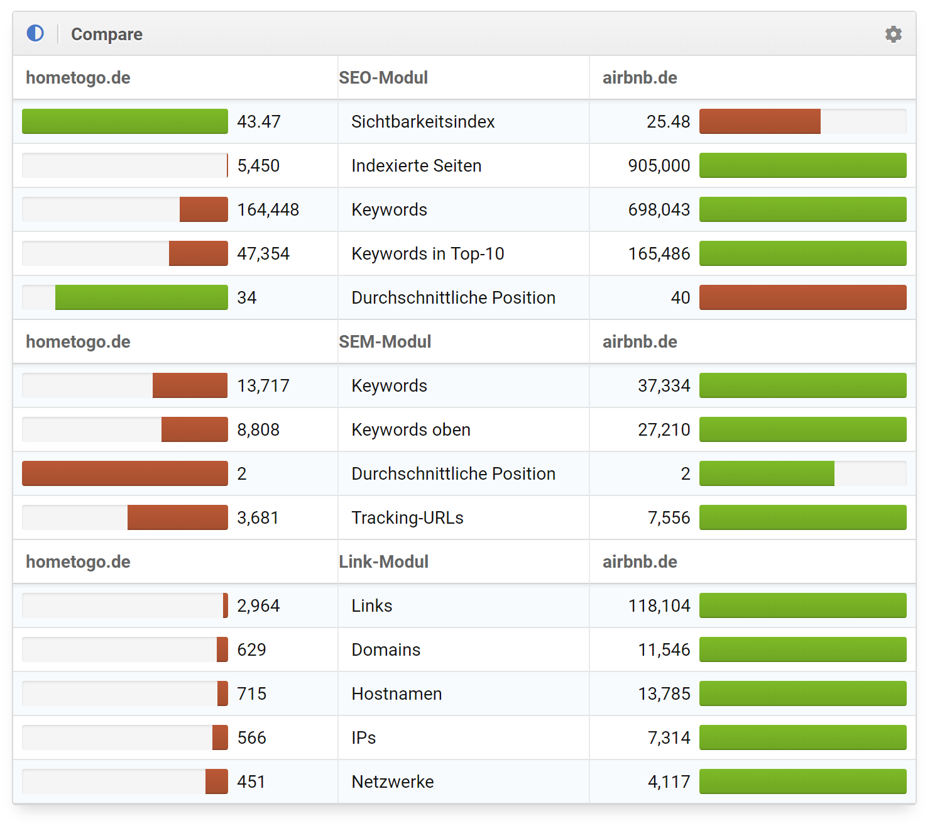Open the Link-Modul section header

coord(383,562)
